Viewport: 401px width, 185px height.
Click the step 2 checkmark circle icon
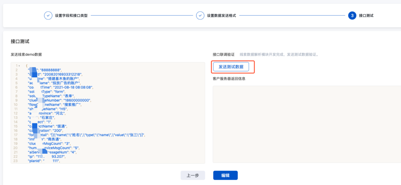[200, 16]
